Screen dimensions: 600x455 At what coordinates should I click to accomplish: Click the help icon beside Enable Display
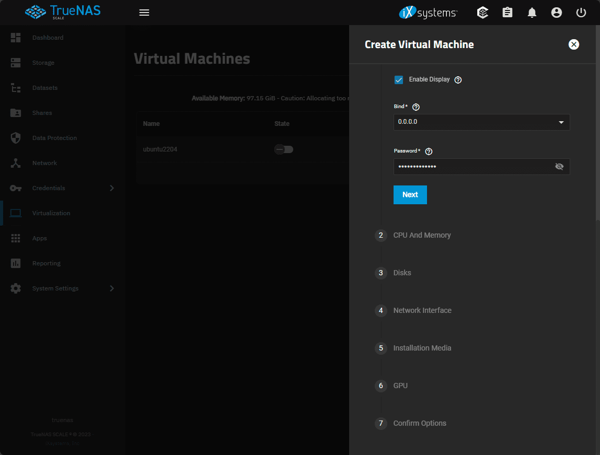point(458,80)
